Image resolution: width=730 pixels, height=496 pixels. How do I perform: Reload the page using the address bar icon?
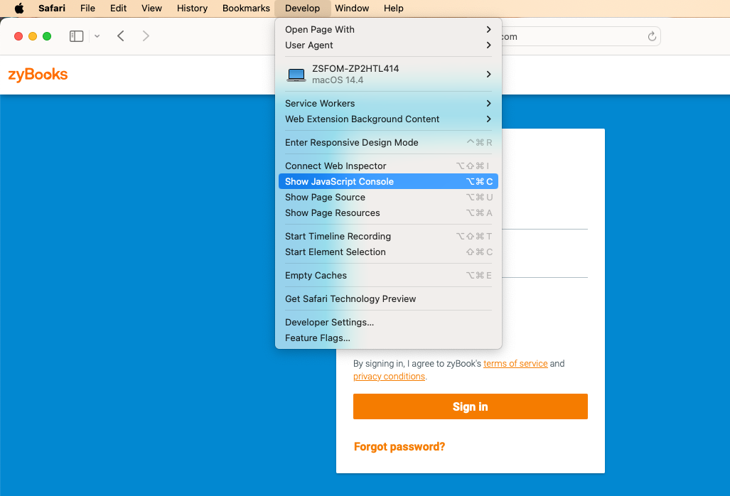(x=652, y=36)
